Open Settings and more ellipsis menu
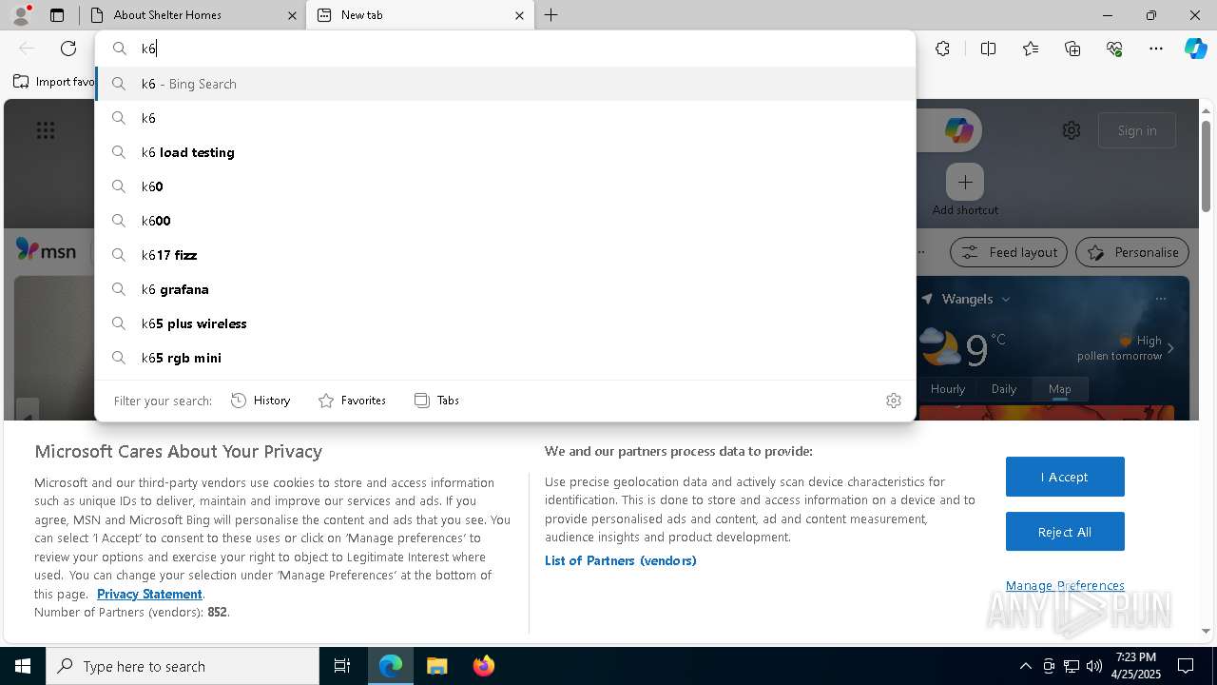This screenshot has height=685, width=1217. pyautogui.click(x=1156, y=49)
